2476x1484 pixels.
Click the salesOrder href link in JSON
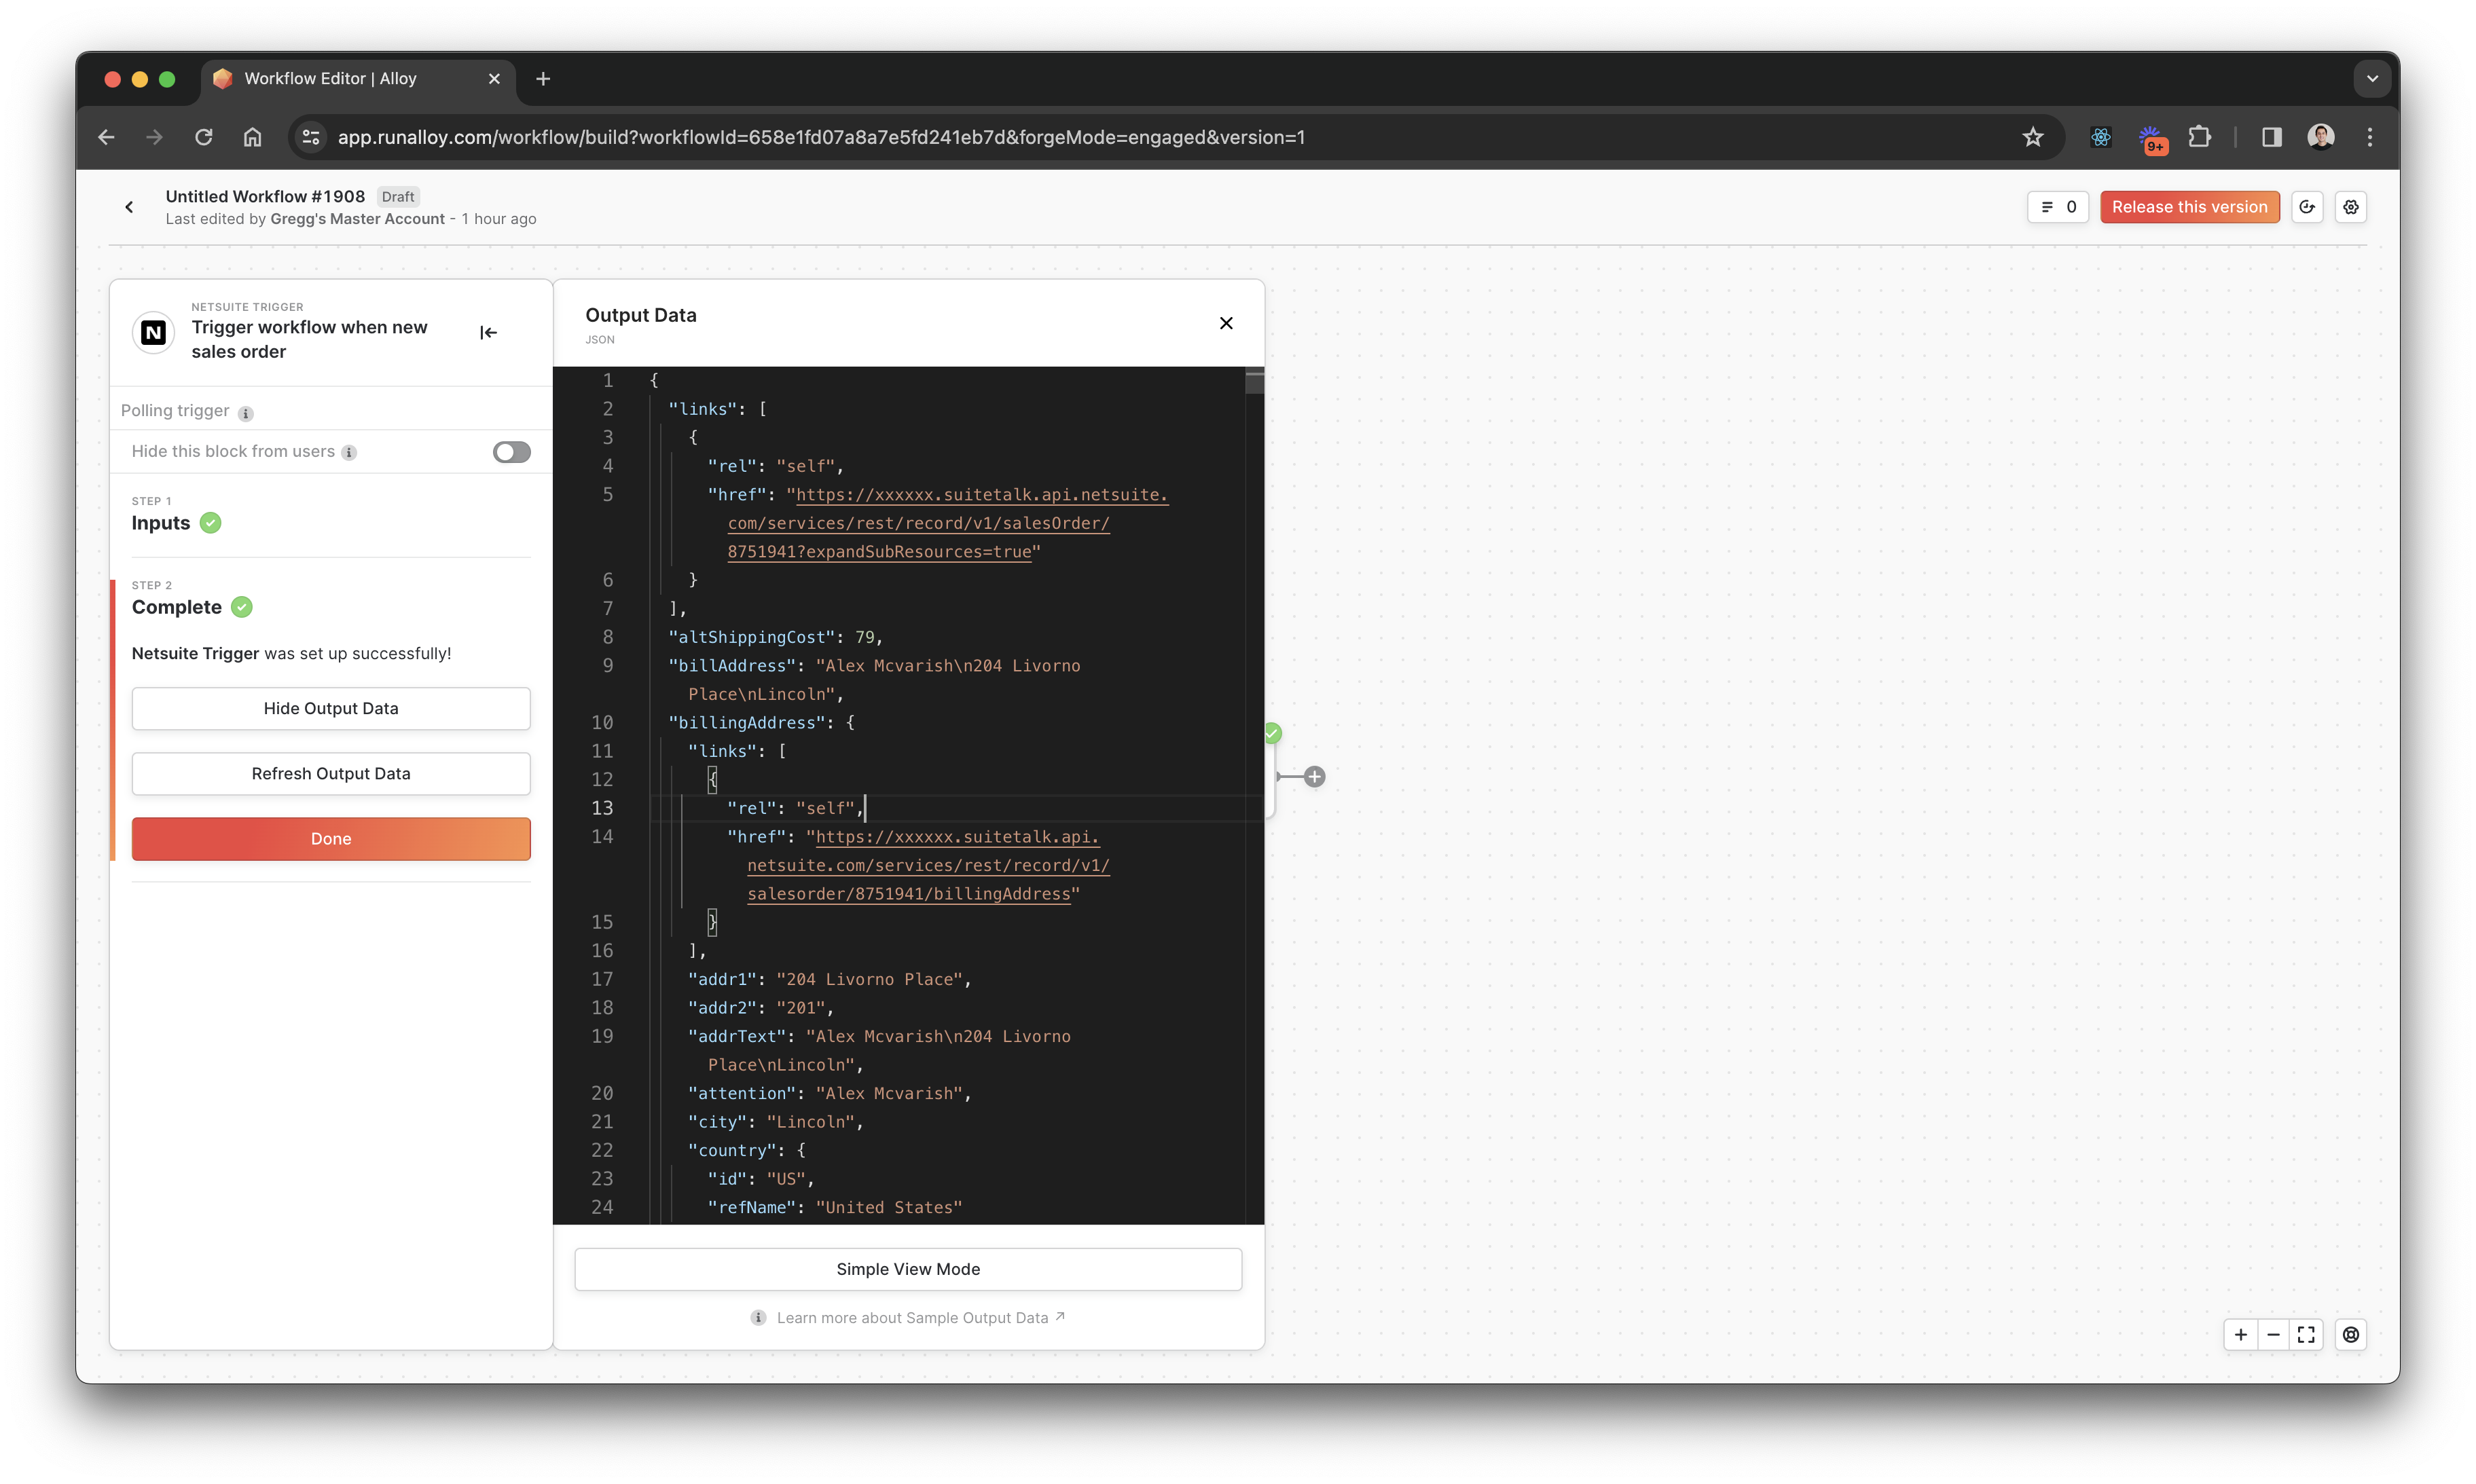point(947,523)
